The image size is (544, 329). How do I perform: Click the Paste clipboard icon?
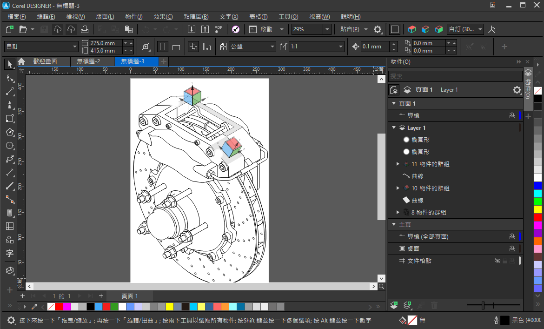(128, 29)
